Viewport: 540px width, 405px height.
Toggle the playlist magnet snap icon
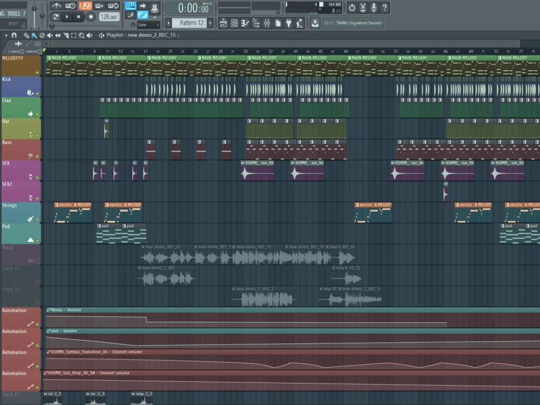[x=14, y=35]
